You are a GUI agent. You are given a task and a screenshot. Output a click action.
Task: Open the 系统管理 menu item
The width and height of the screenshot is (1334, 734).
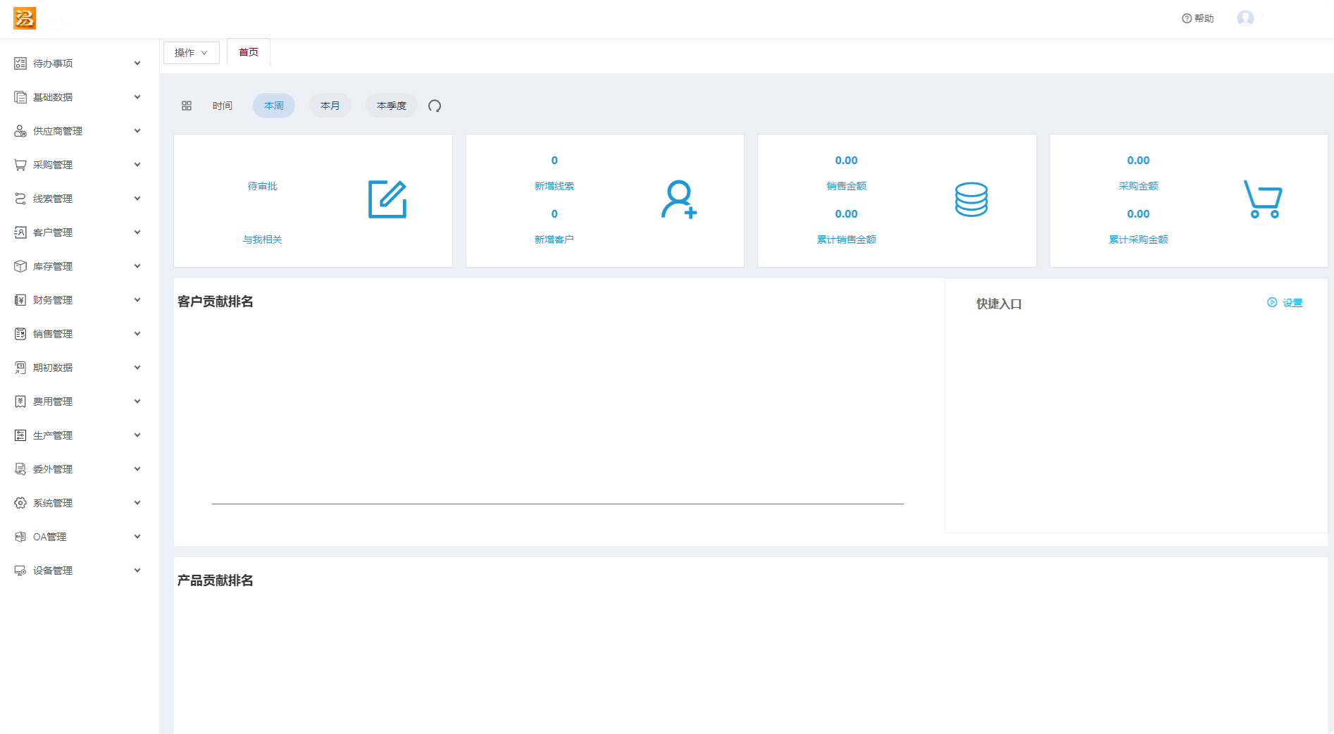pos(80,503)
